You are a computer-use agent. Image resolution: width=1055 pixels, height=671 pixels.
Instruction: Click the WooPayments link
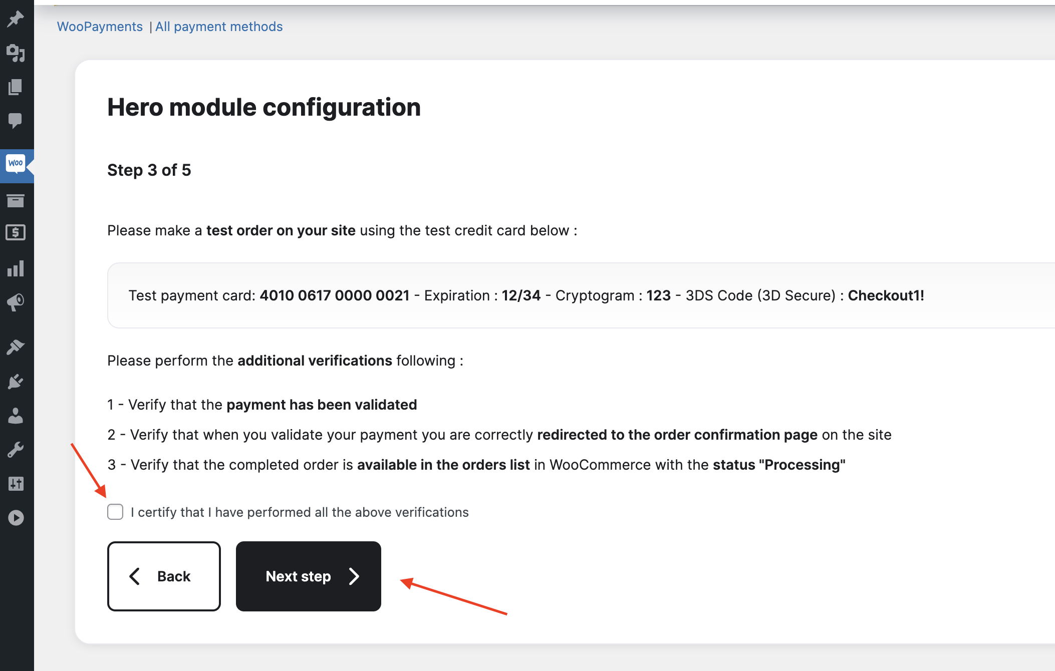click(100, 27)
